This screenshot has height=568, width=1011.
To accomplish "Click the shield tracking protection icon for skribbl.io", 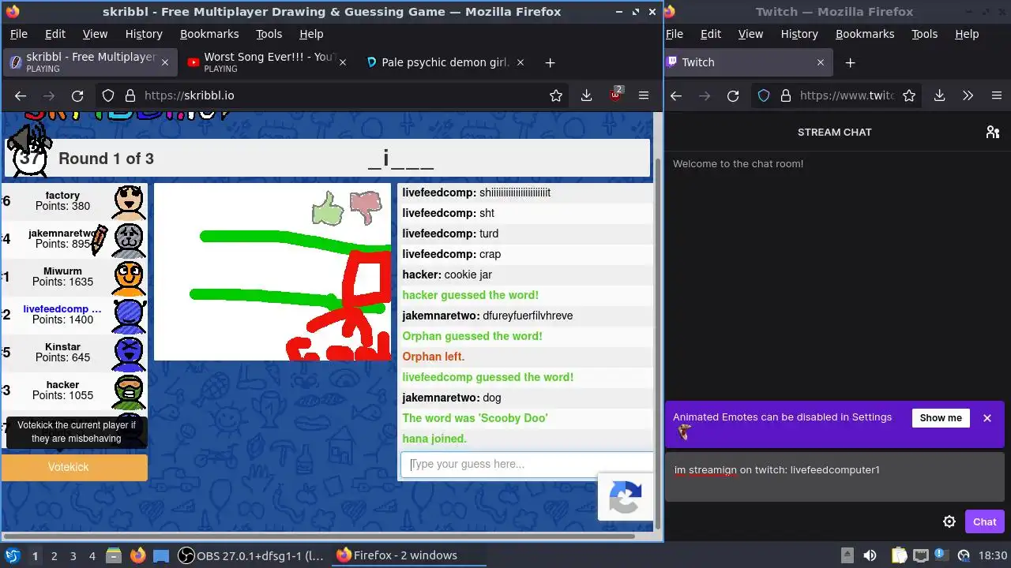I will coord(108,95).
